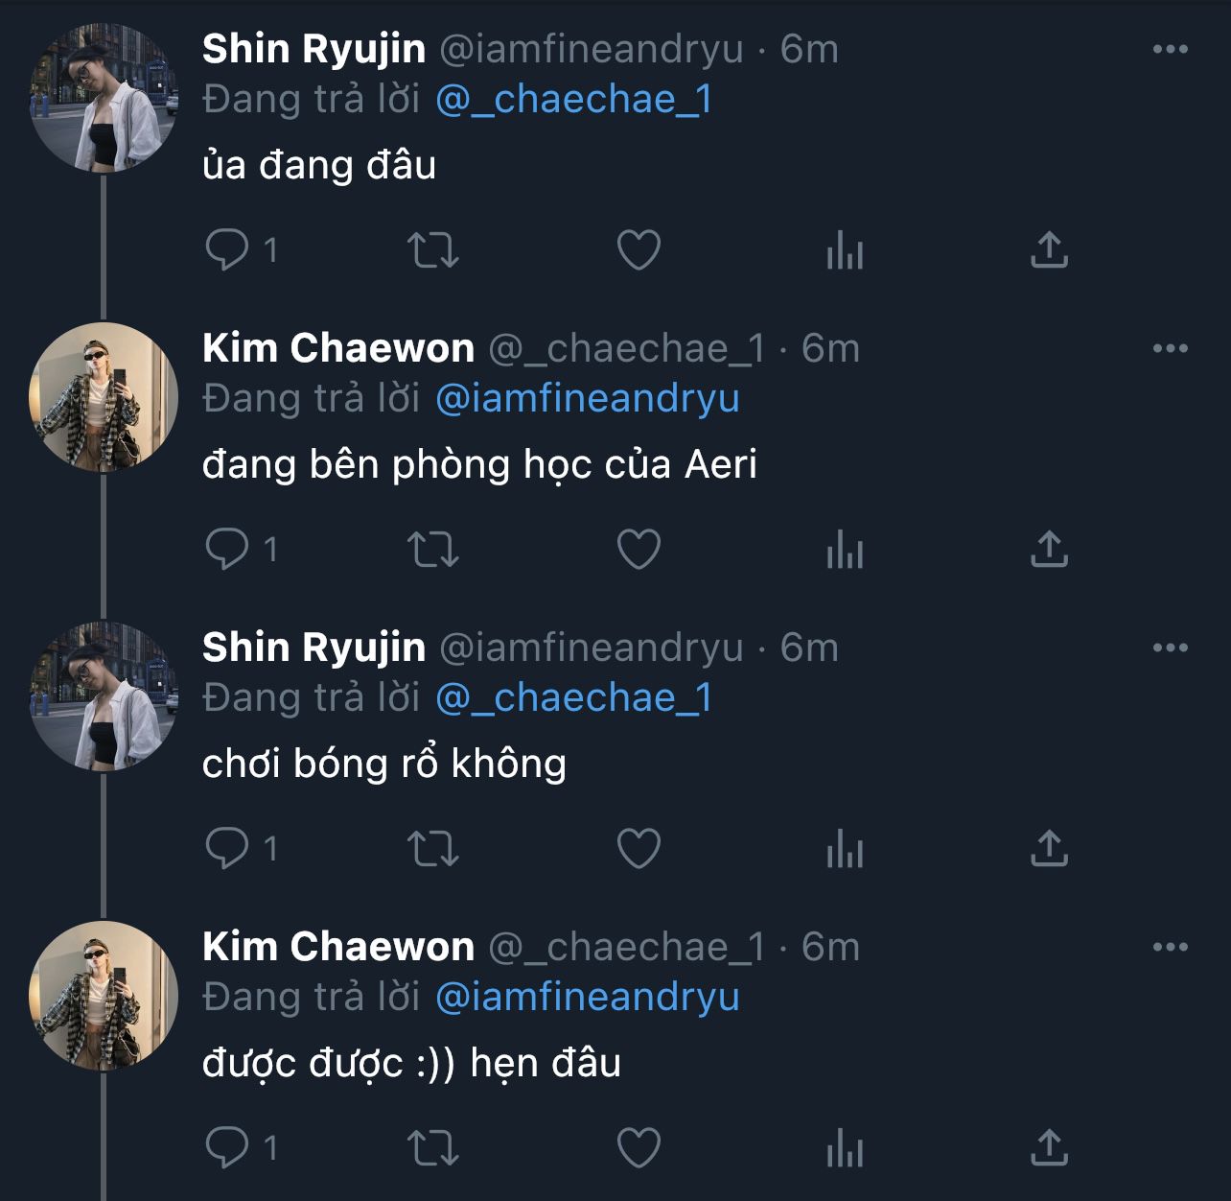The image size is (1231, 1201).
Task: View analytics for "ủa đang đâu" tweet
Action: point(845,252)
